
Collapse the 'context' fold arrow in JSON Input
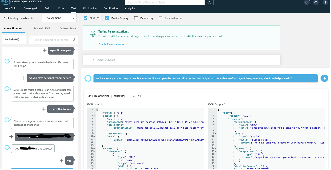[x=95, y=148]
